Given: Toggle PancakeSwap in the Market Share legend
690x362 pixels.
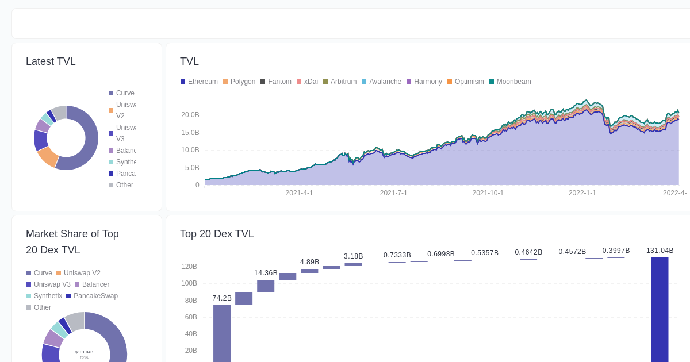Looking at the screenshot, I should 92,296.
